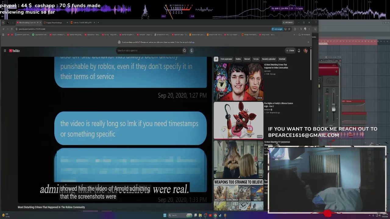Bookmark this page with the star icon
Image resolution: width=390 pixels, height=219 pixels.
[x=289, y=29]
